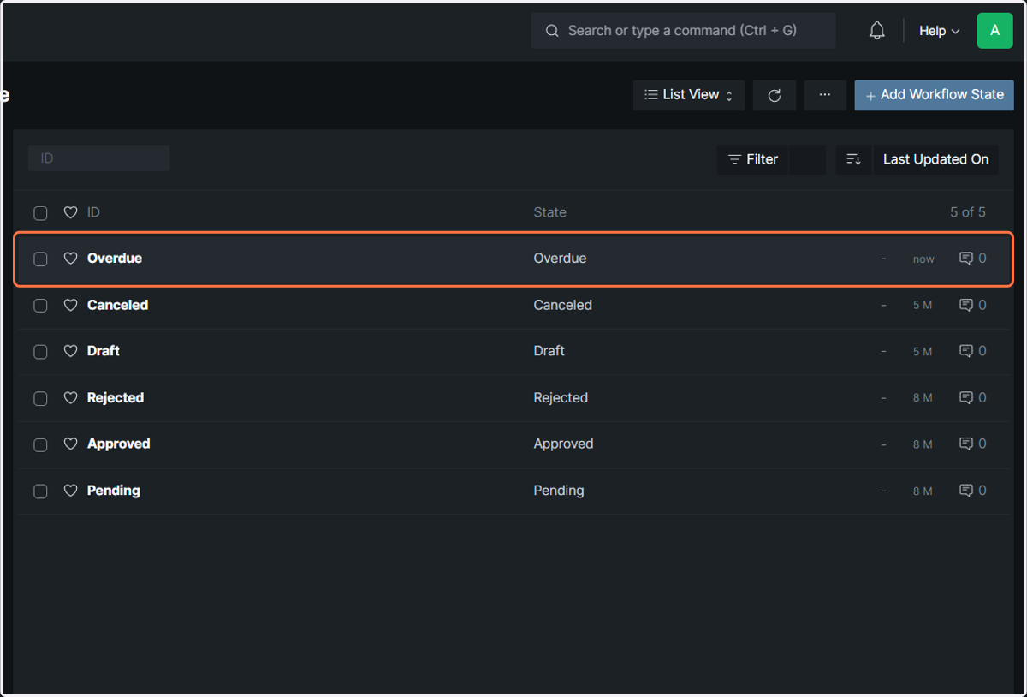Open the Overdue workflow state

pyautogui.click(x=115, y=259)
